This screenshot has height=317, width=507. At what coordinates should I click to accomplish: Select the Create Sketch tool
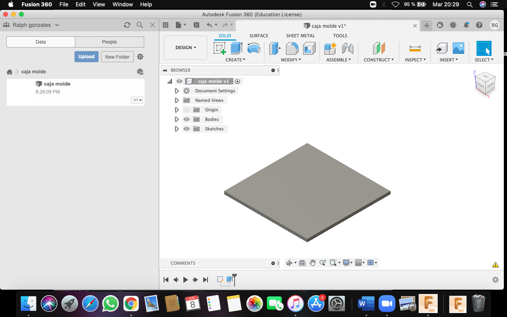pos(220,48)
